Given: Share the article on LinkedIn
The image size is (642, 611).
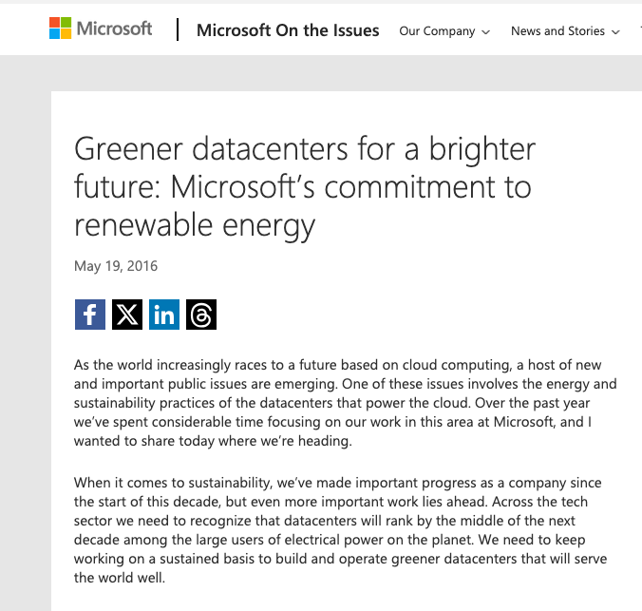Looking at the screenshot, I should (164, 315).
